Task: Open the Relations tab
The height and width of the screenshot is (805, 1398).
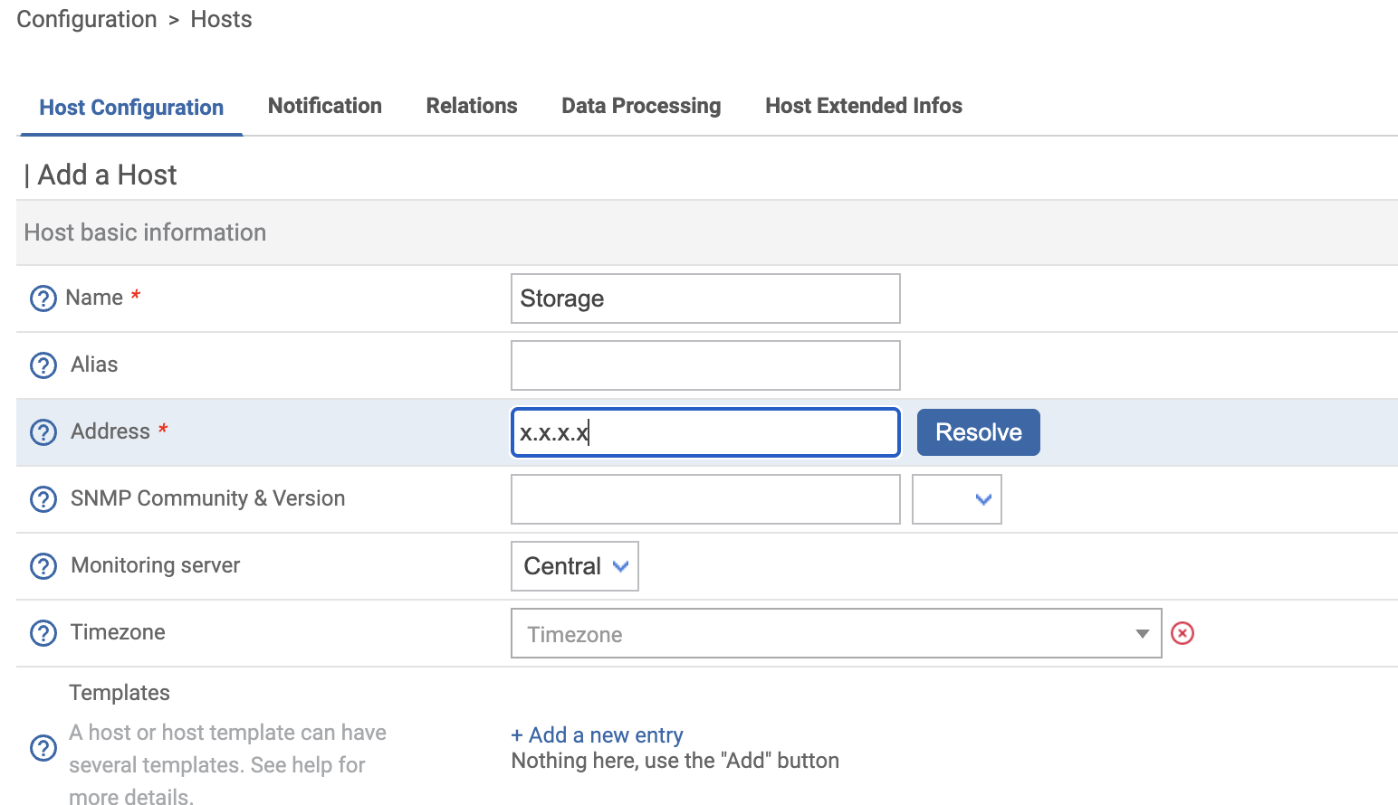Action: (471, 106)
